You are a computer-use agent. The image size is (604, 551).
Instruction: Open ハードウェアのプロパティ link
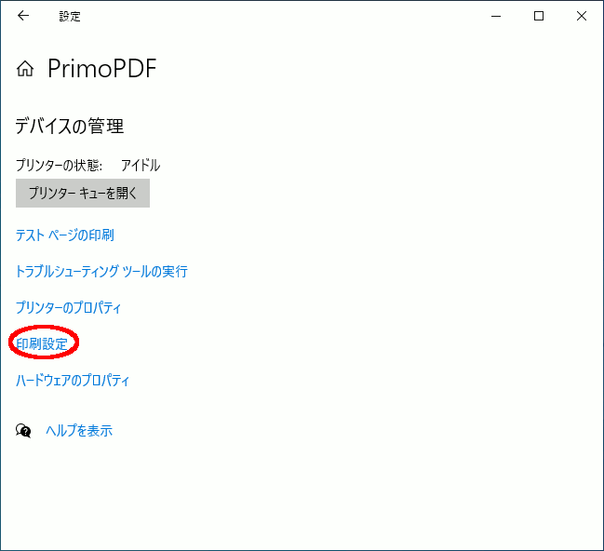click(73, 381)
